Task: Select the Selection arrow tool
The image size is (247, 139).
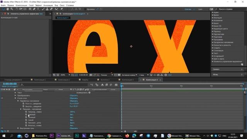Action: (x=3, y=9)
